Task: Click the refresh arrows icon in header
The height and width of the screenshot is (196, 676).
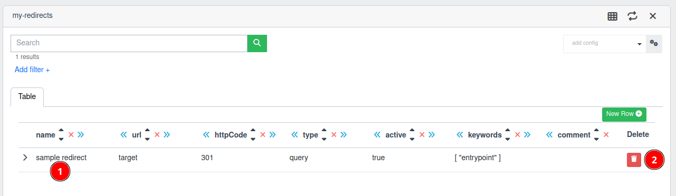Action: click(632, 16)
